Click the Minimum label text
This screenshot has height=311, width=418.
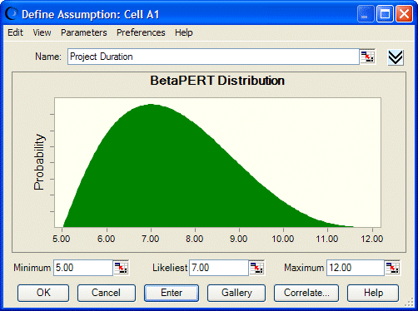tap(32, 268)
